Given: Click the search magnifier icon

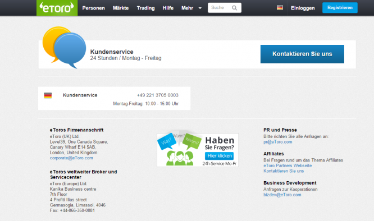Looking at the screenshot, I should (x=235, y=8).
